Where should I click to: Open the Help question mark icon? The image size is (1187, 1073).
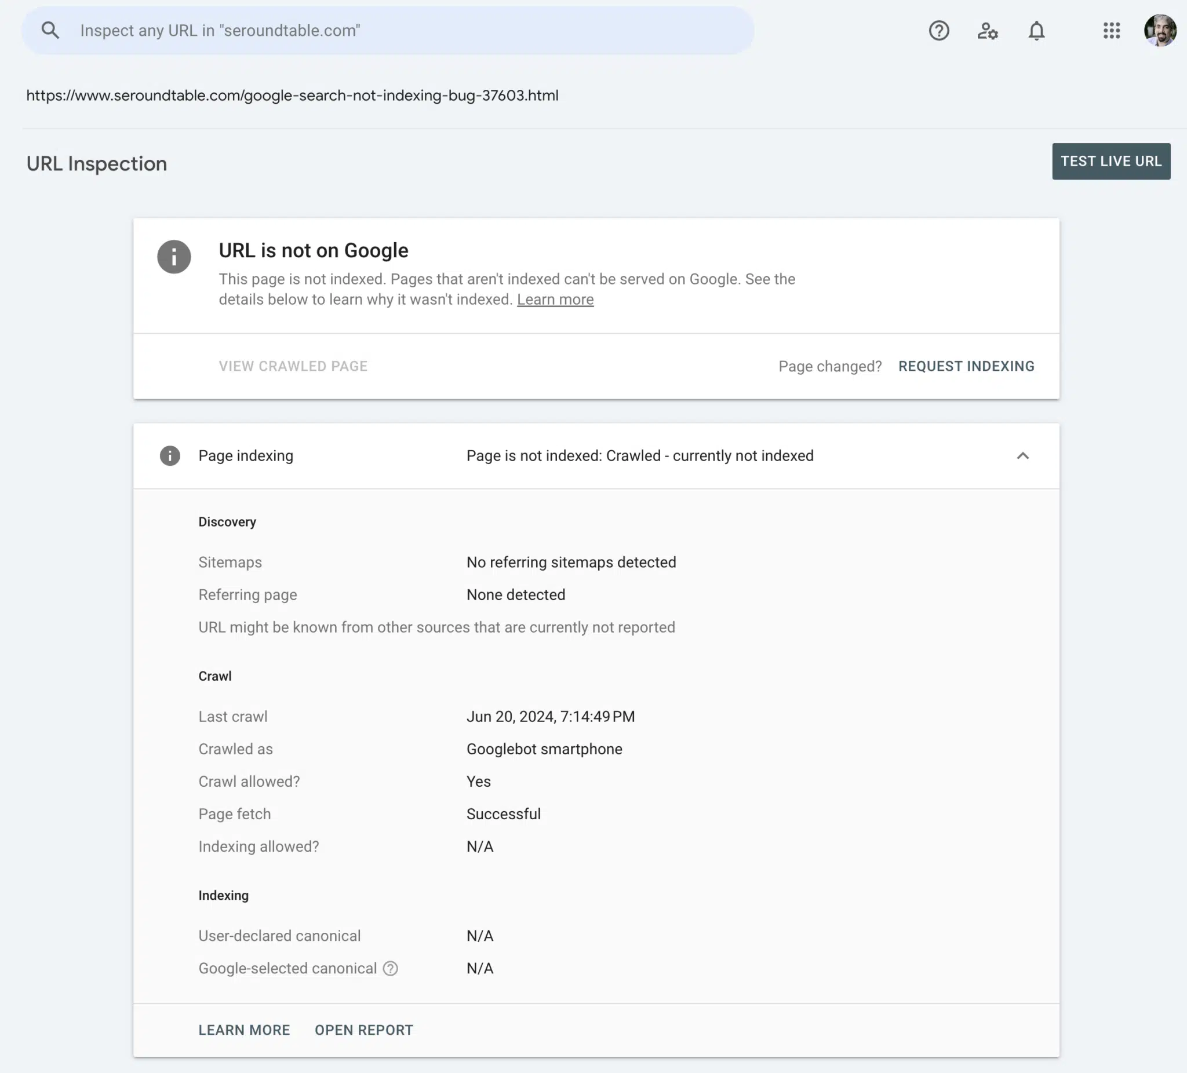(938, 31)
